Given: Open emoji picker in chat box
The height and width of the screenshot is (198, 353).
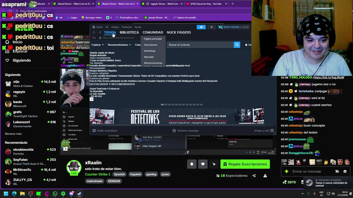Looking at the screenshot, I should coord(345,171).
